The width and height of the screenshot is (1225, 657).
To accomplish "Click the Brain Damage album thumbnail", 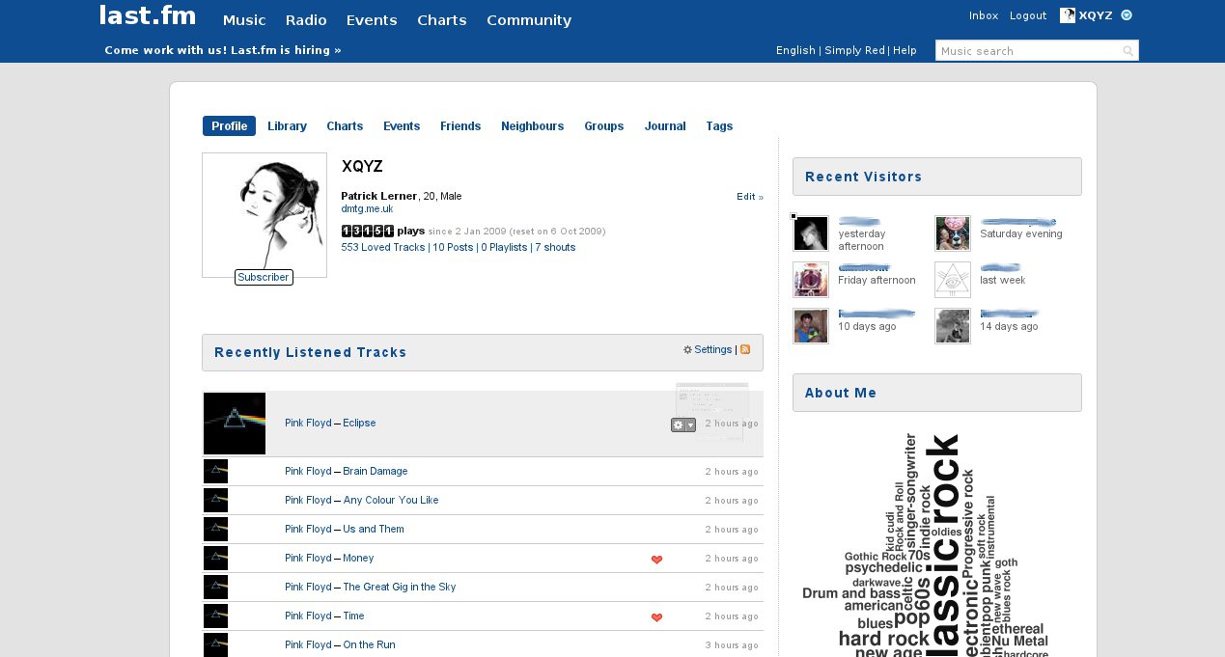I will pos(215,472).
